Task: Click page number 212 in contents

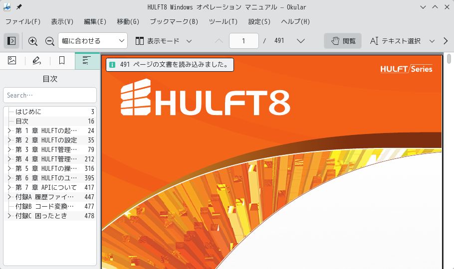Action: tap(89, 159)
